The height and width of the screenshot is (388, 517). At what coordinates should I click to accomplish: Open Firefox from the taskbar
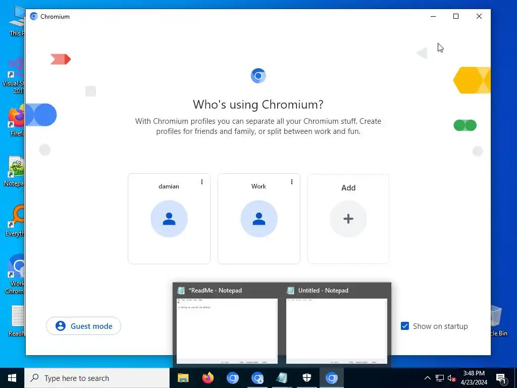click(x=208, y=378)
